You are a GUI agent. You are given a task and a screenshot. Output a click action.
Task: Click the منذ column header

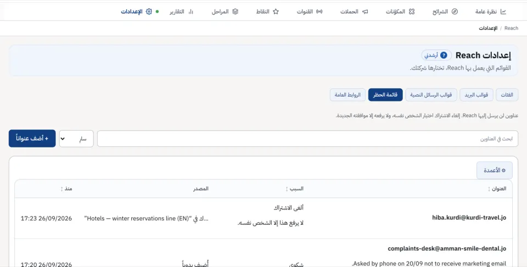(68, 189)
